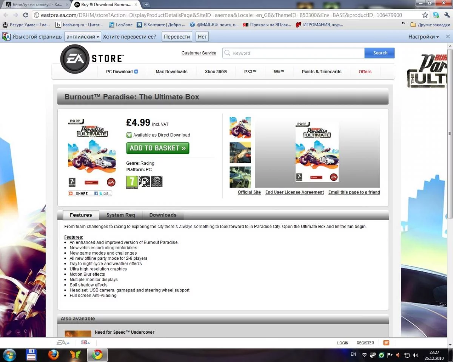The height and width of the screenshot is (362, 453).
Task: Share by email envelope icon
Action: tap(106, 193)
